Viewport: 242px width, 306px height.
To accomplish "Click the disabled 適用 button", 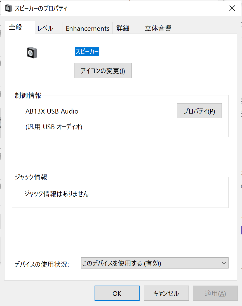I will pos(215,293).
